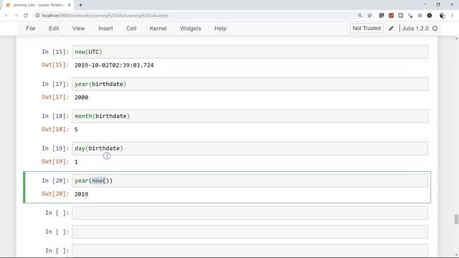Open the browser profile avatar

443,16
